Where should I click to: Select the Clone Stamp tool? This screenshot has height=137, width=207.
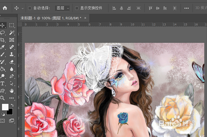click(x=12, y=54)
